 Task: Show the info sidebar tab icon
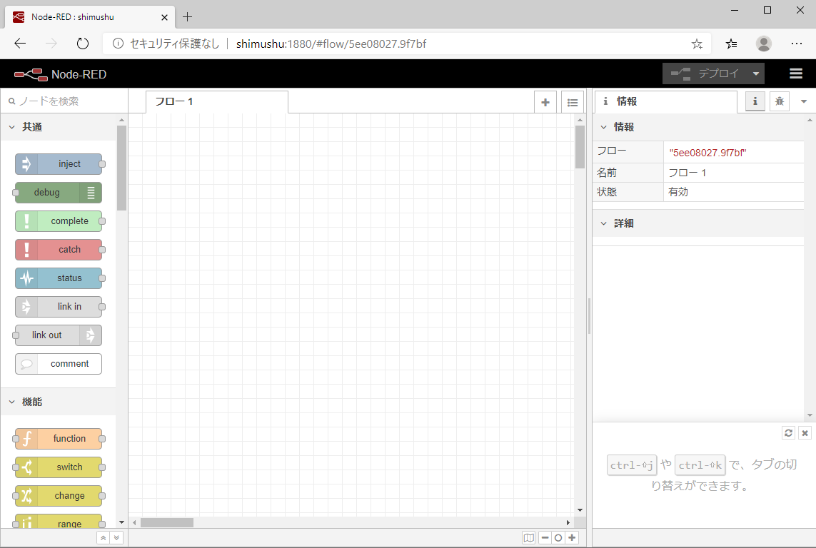tap(755, 101)
